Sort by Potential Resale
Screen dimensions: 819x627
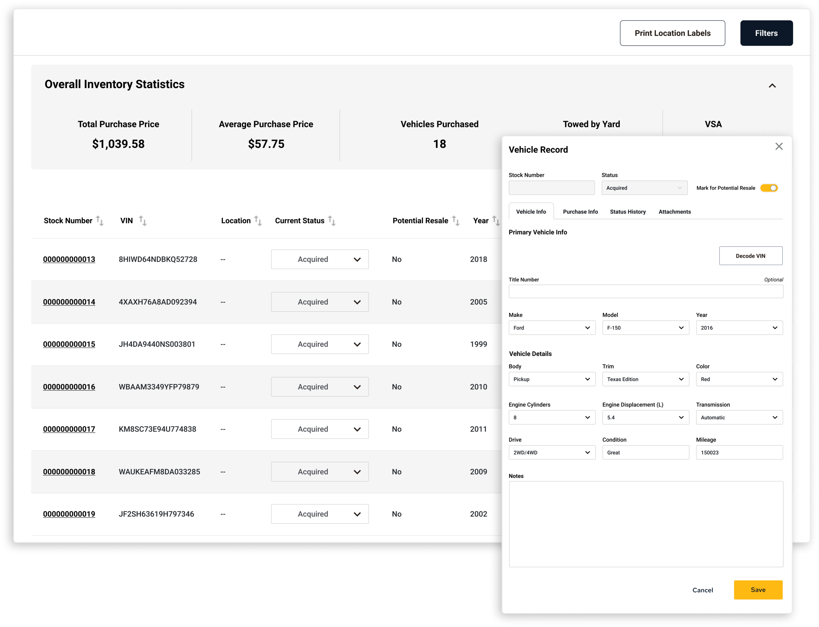pyautogui.click(x=456, y=221)
